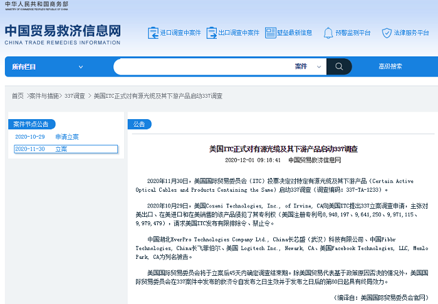The height and width of the screenshot is (304, 438).
Task: Click the 编译自:美国国际贸易委员会官网 line
Action: [x=381, y=298]
